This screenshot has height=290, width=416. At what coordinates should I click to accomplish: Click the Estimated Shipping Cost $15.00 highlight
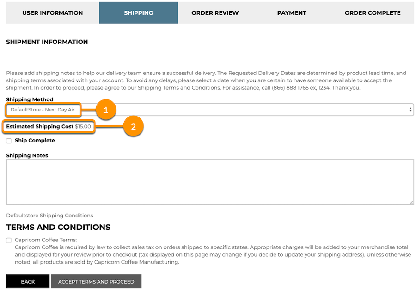48,126
